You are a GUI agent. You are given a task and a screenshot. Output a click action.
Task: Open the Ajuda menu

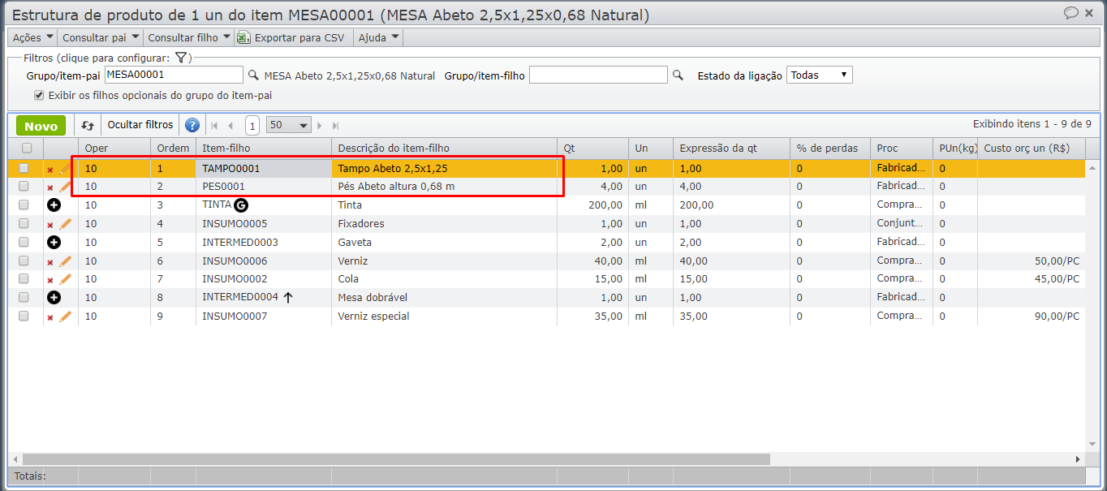coord(378,37)
